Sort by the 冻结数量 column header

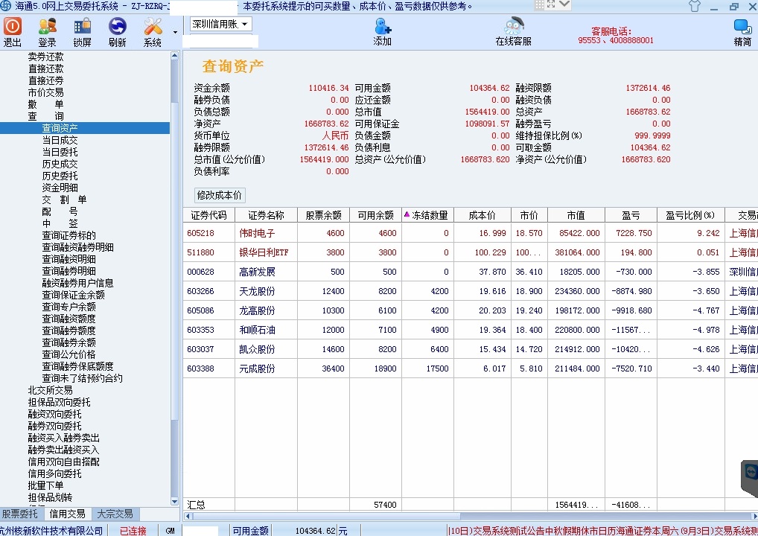(426, 215)
